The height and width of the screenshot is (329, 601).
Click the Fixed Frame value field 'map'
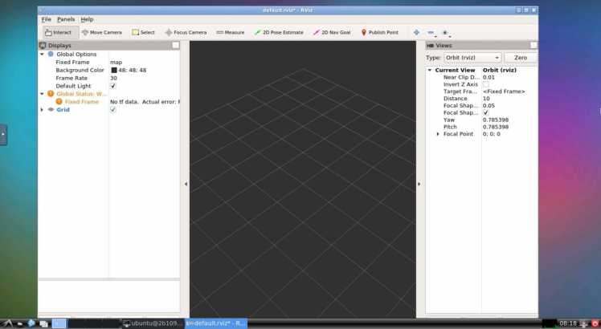tap(117, 62)
